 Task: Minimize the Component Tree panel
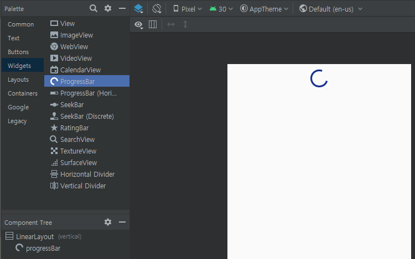[x=122, y=222]
